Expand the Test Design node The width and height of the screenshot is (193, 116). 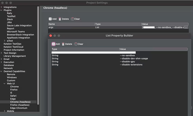pyautogui.click(x=1, y=53)
